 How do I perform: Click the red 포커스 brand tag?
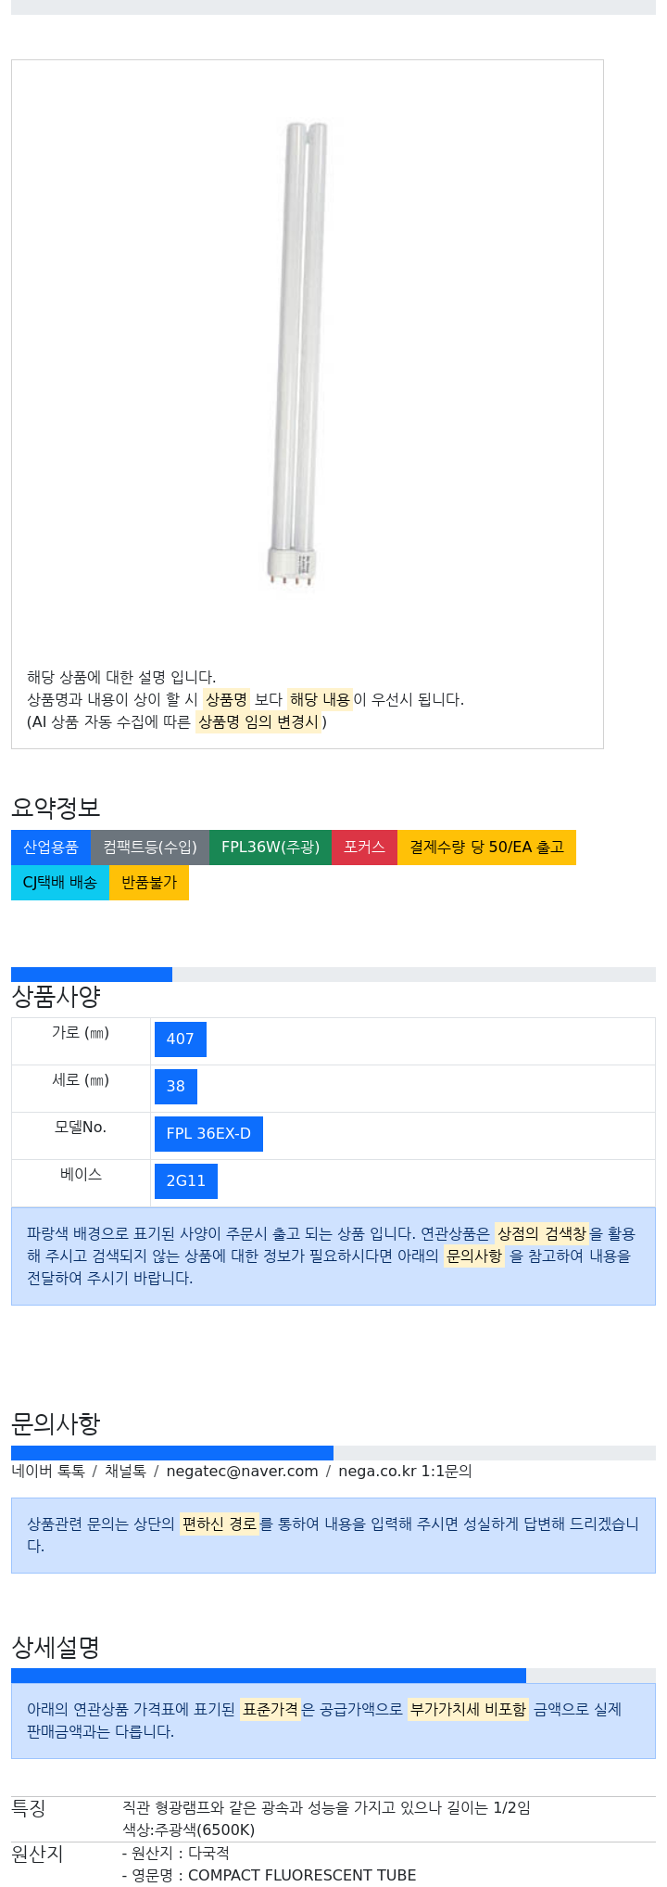[x=364, y=848]
